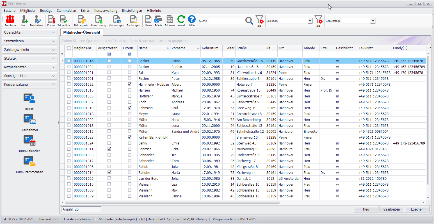Expand the Übersichten sidebar section
The height and width of the screenshot is (224, 434).
(x=29, y=32)
